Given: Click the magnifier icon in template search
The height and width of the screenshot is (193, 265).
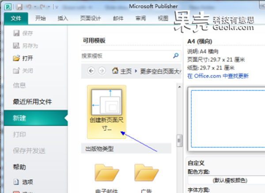Looking at the screenshot, I should [x=176, y=56].
